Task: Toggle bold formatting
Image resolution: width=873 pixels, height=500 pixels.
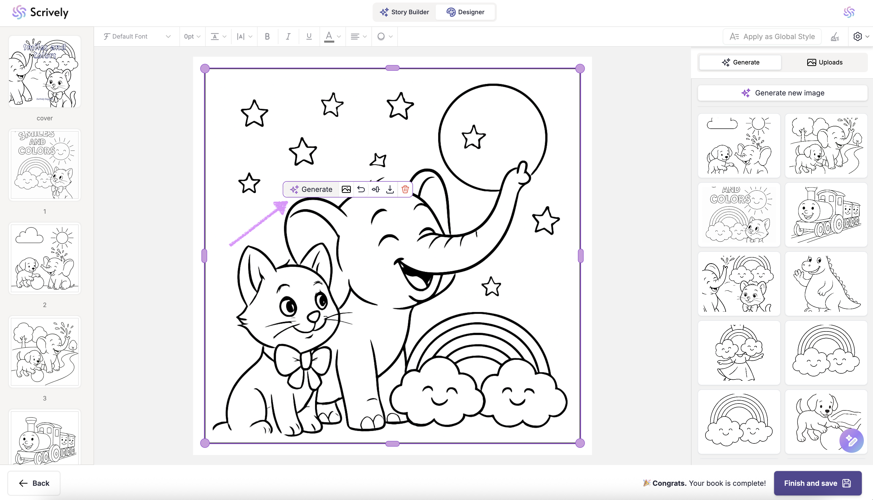Action: click(267, 36)
